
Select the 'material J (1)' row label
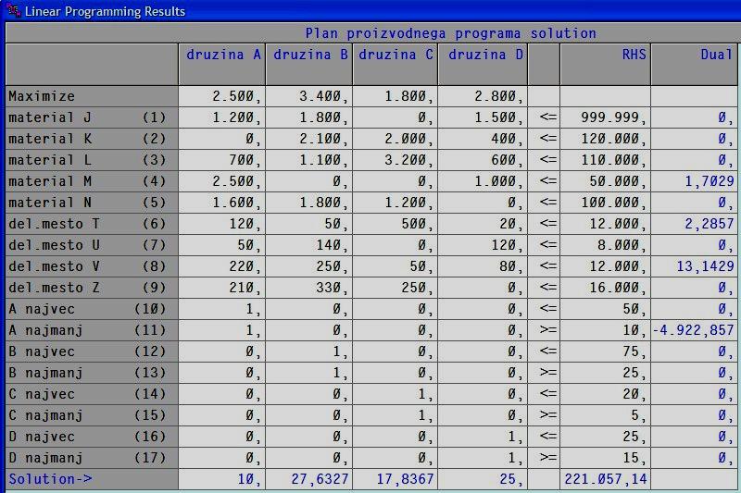(92, 117)
